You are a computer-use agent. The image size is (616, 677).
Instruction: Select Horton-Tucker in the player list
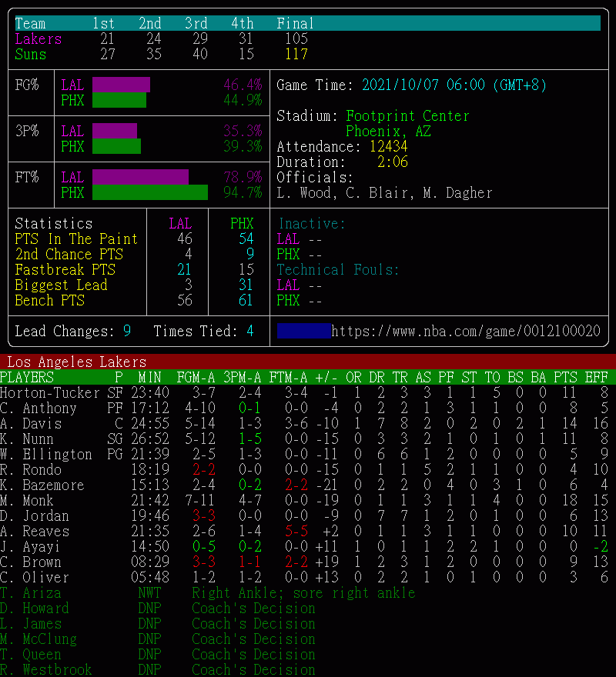[x=50, y=392]
